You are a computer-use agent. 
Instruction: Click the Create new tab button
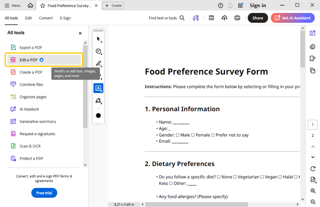pos(113,6)
